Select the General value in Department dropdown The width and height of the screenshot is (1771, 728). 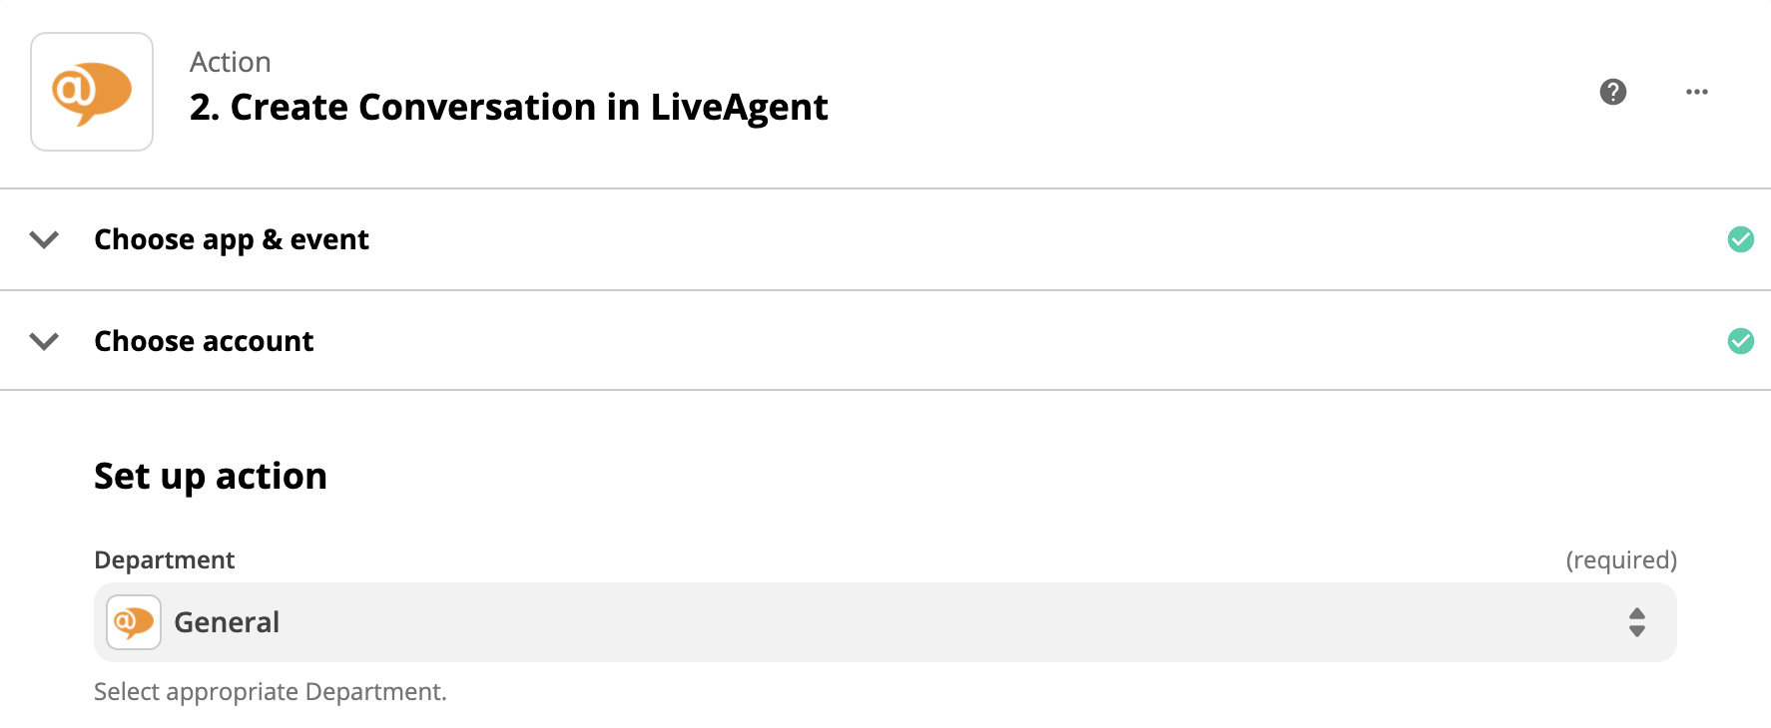[227, 622]
